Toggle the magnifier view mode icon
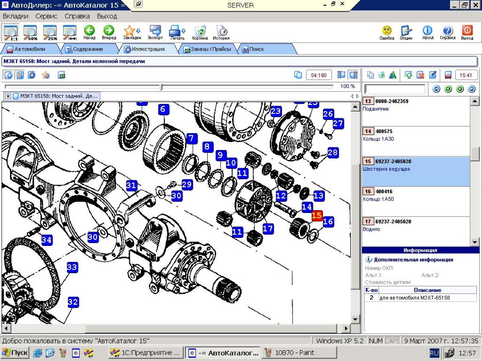The height and width of the screenshot is (361, 482). (x=8, y=75)
